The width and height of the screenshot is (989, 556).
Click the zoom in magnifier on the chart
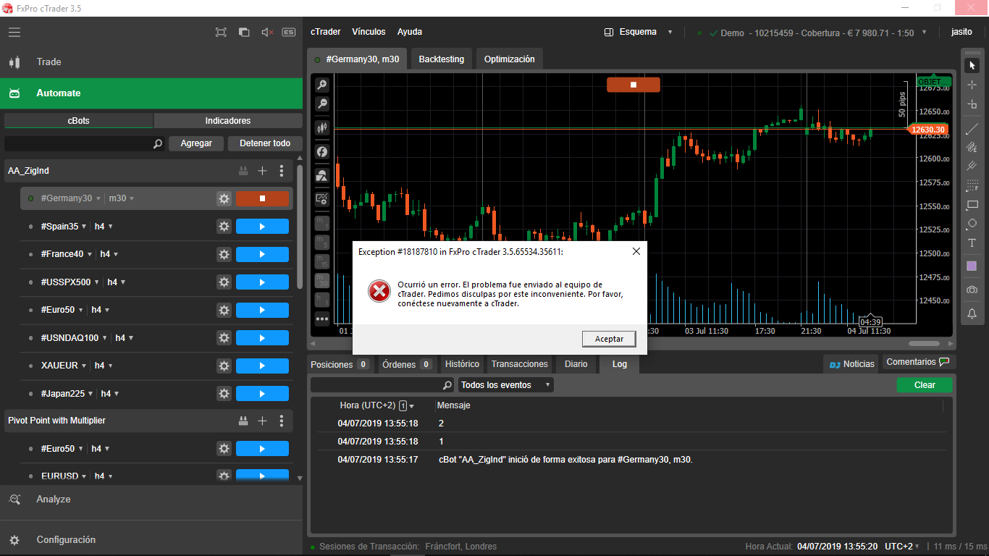pyautogui.click(x=322, y=85)
